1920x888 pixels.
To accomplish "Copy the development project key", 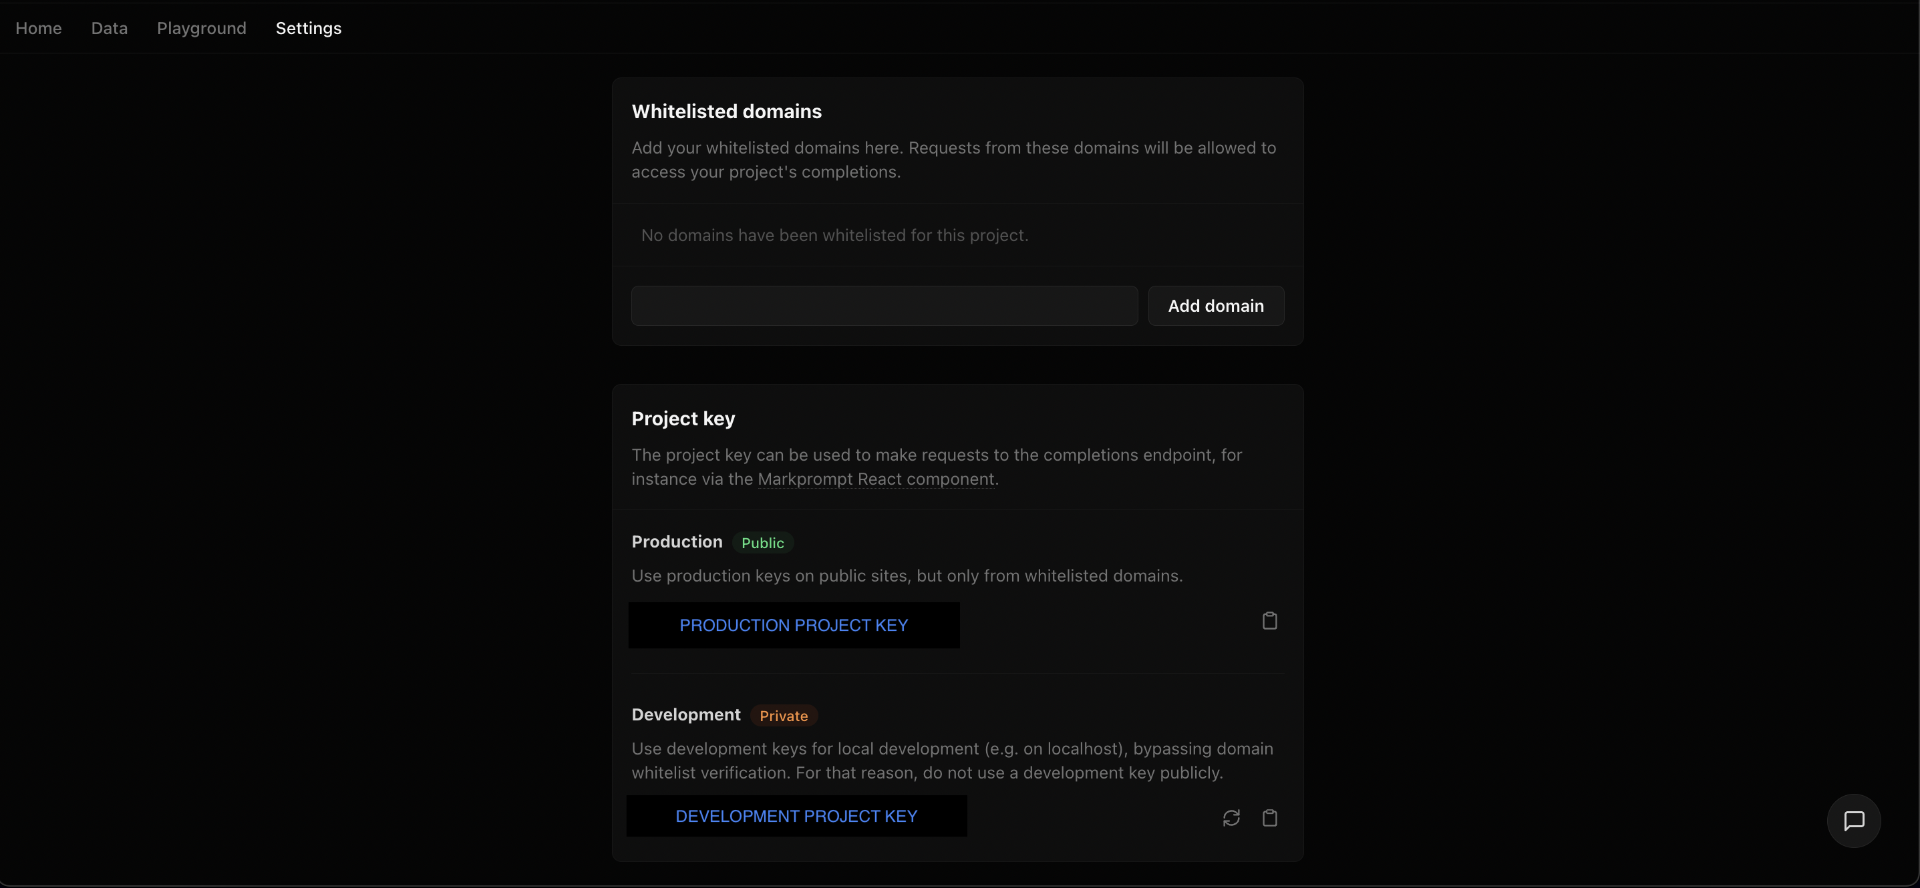I will pyautogui.click(x=1269, y=818).
